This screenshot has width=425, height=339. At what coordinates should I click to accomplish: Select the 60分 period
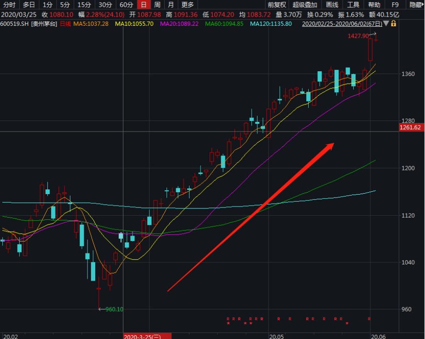(126, 5)
